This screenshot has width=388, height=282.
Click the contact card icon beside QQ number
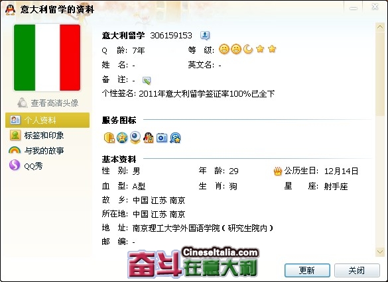[205, 36]
